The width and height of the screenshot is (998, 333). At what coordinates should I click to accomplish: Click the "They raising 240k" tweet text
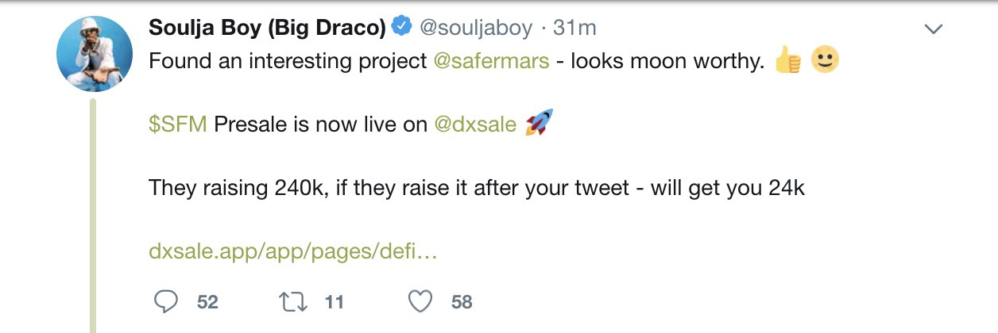point(477,189)
